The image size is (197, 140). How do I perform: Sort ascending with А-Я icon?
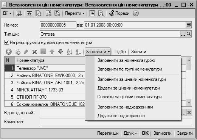70,52
